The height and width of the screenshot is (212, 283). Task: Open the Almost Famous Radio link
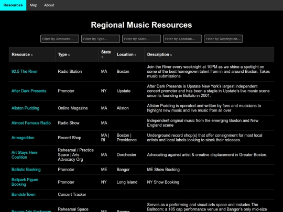31,123
